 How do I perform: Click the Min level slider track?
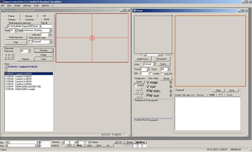coord(23,142)
